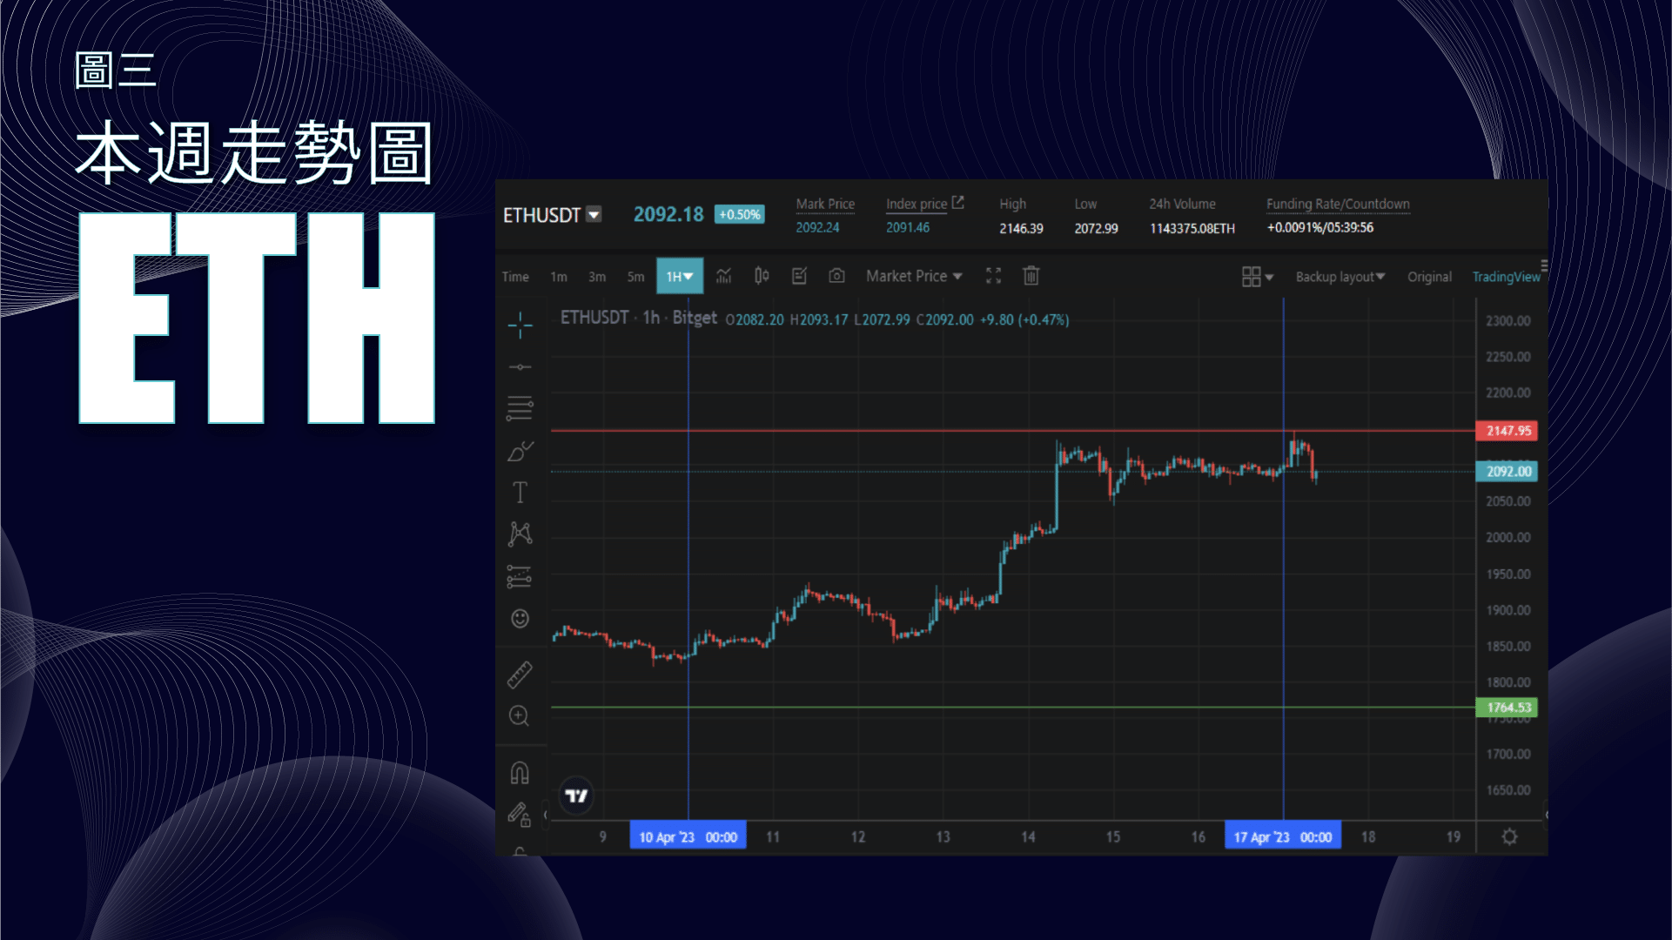Select the ruler measure tool
This screenshot has width=1672, height=940.
click(520, 675)
